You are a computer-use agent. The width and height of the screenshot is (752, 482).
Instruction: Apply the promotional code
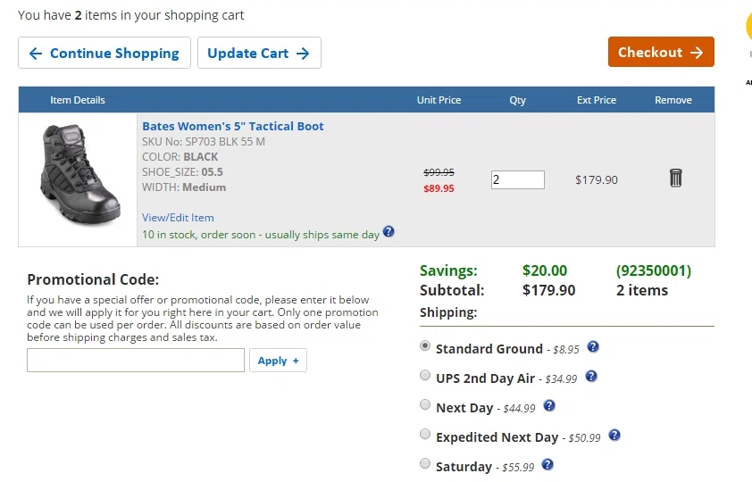[278, 361]
